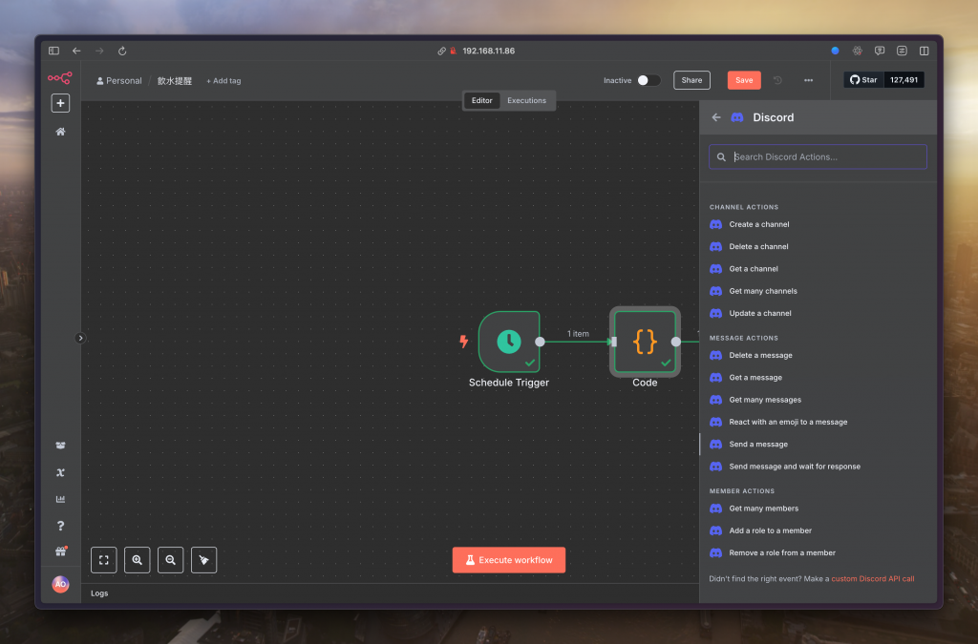Open the three-dot workflow menu
This screenshot has height=644, width=978.
(x=808, y=80)
